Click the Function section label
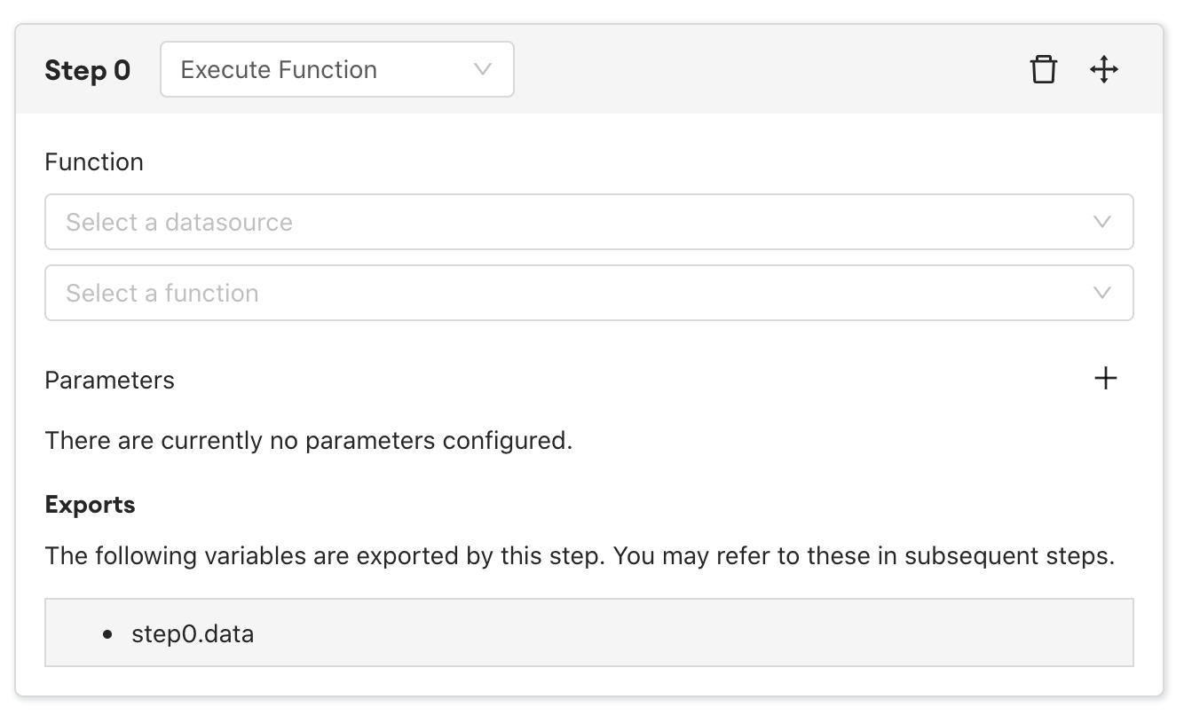 click(94, 162)
